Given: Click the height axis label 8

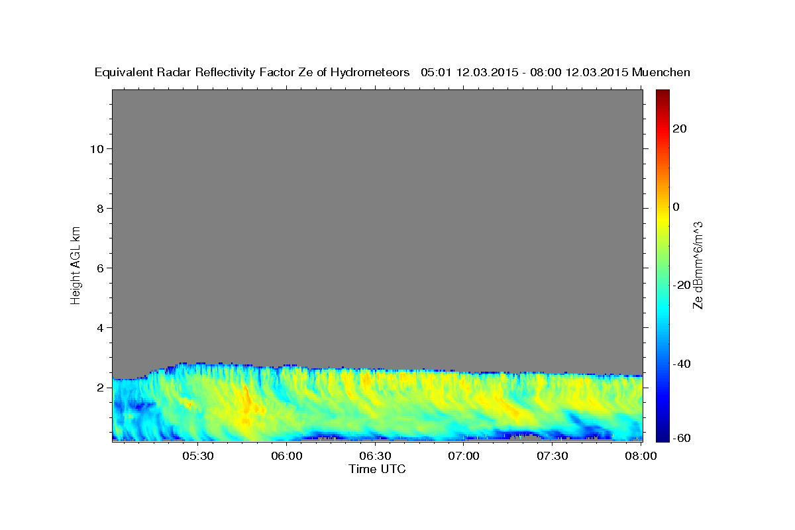Looking at the screenshot, I should [99, 208].
